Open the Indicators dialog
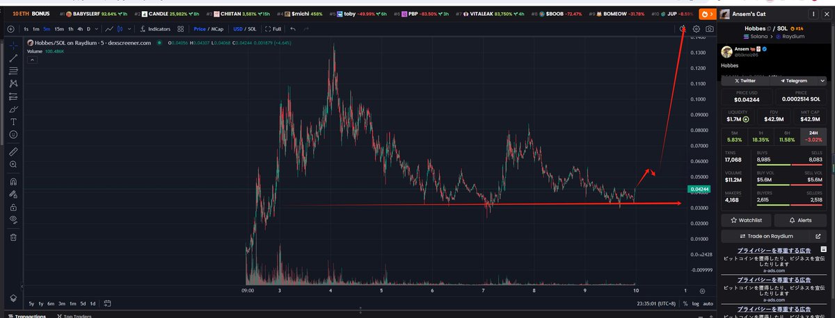Screen dimensions: 835x318 pyautogui.click(x=155, y=29)
